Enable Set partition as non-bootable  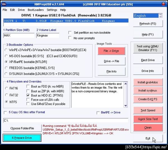pyautogui.click(x=70, y=33)
